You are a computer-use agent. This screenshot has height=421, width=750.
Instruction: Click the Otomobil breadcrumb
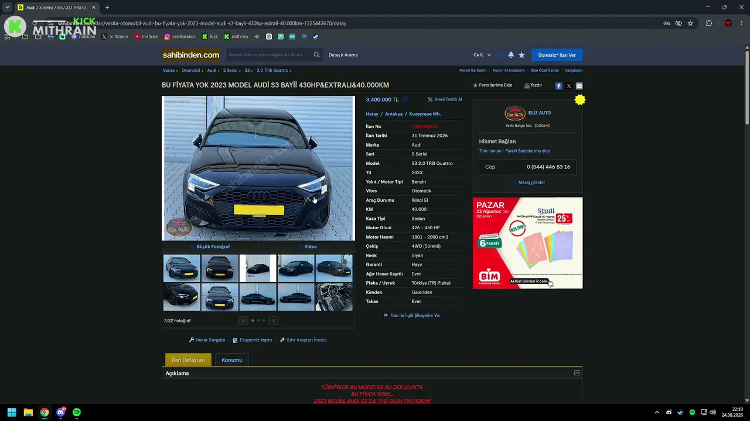(x=191, y=70)
